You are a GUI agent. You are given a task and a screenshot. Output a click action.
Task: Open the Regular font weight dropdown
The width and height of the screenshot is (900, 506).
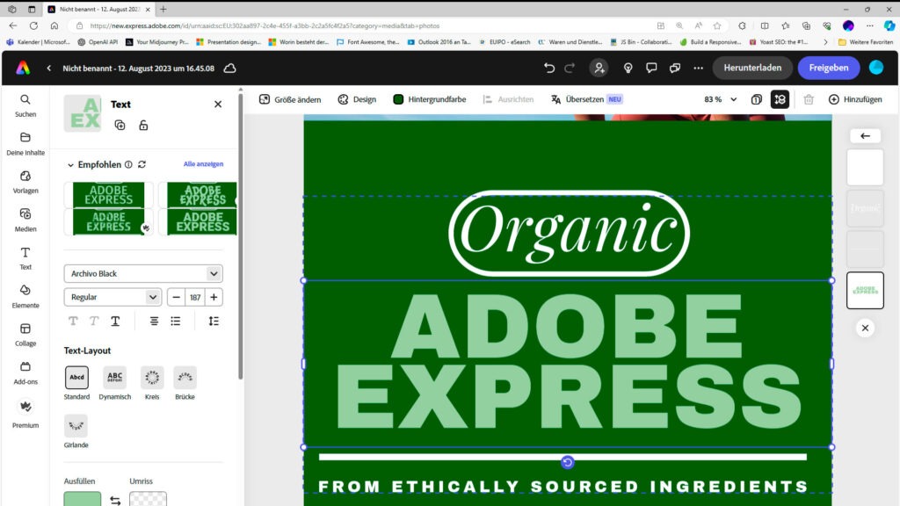tap(112, 297)
